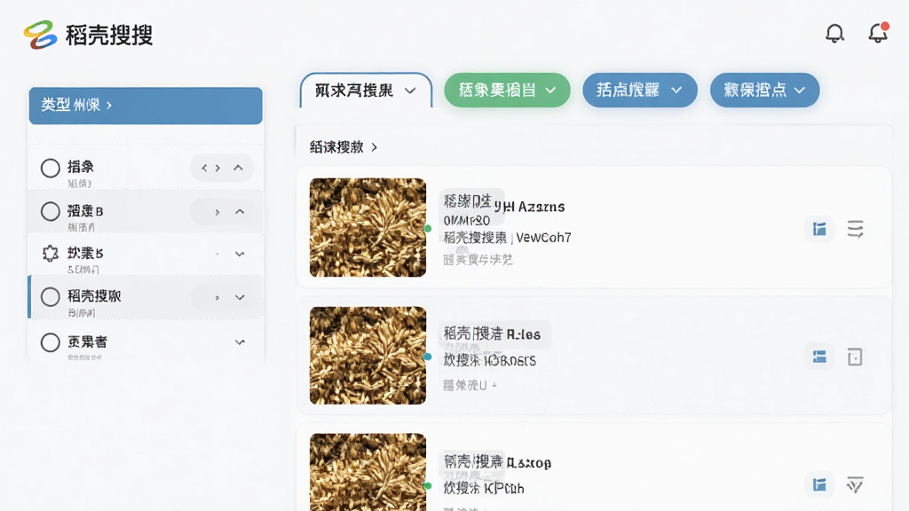Open the A.sxop result title

tap(497, 462)
